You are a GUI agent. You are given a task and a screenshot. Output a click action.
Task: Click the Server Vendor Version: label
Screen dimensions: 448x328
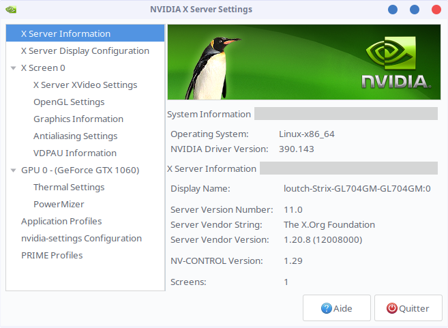pyautogui.click(x=220, y=239)
